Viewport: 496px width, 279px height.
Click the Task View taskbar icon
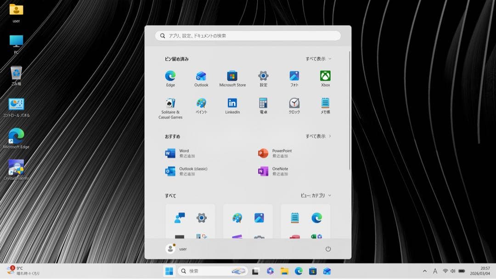pos(256,271)
